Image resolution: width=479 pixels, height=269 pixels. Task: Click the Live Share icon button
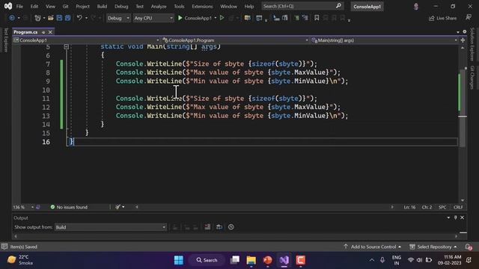tap(442, 18)
